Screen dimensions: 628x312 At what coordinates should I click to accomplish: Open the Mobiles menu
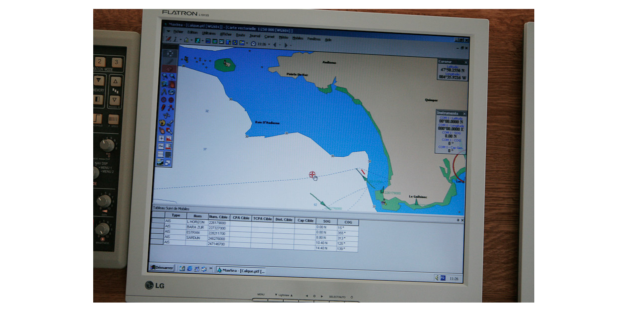click(298, 38)
